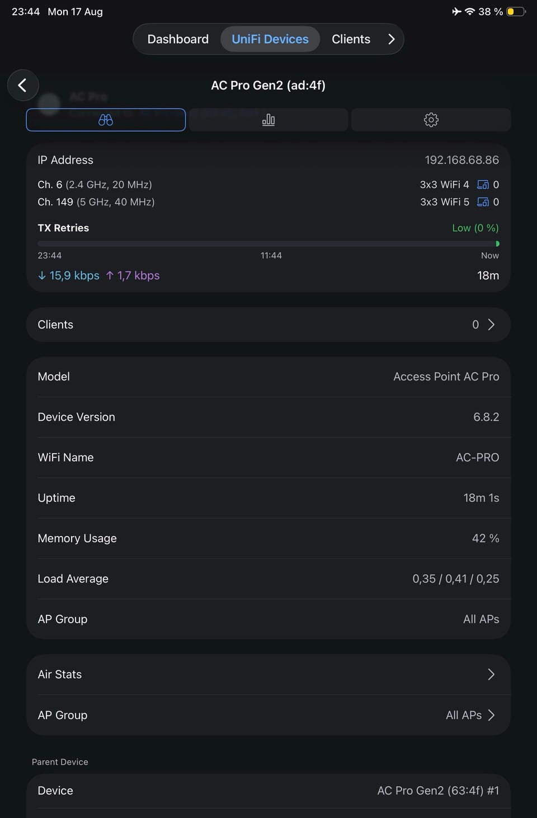Expand the Clients row chevron
537x818 pixels.
coord(491,325)
